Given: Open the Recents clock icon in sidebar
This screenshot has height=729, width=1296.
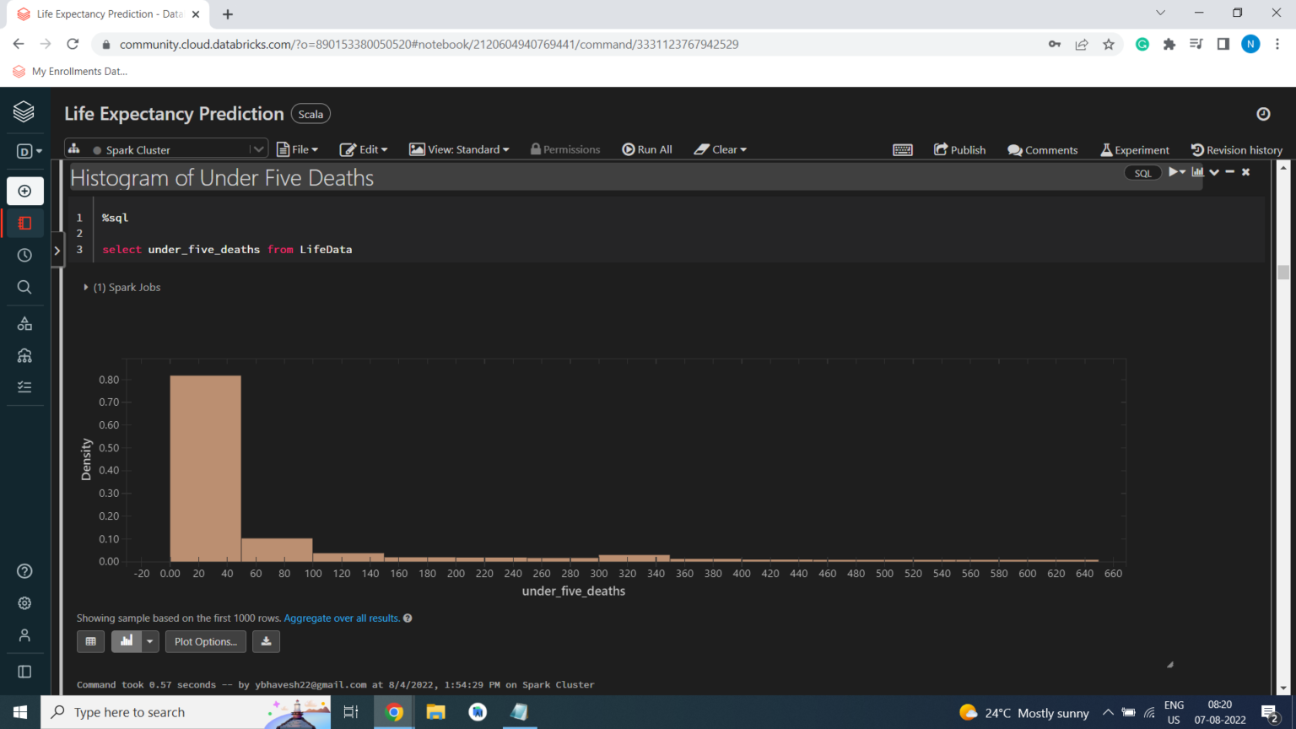Looking at the screenshot, I should click(24, 255).
